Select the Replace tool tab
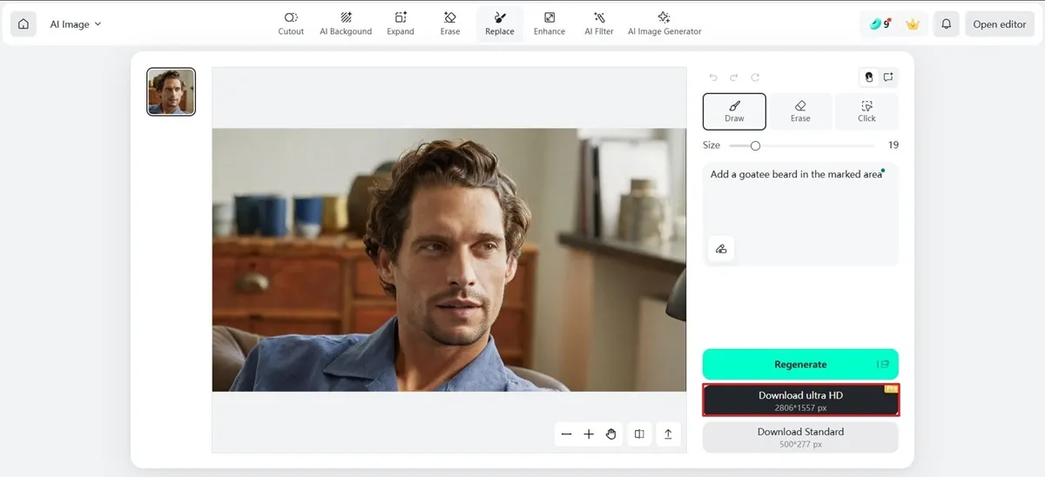Image resolution: width=1045 pixels, height=477 pixels. pos(500,24)
